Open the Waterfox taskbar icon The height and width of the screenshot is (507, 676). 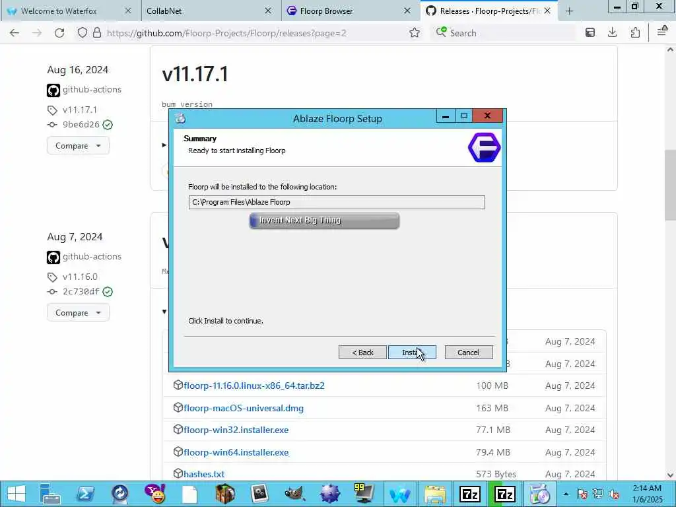pyautogui.click(x=399, y=494)
